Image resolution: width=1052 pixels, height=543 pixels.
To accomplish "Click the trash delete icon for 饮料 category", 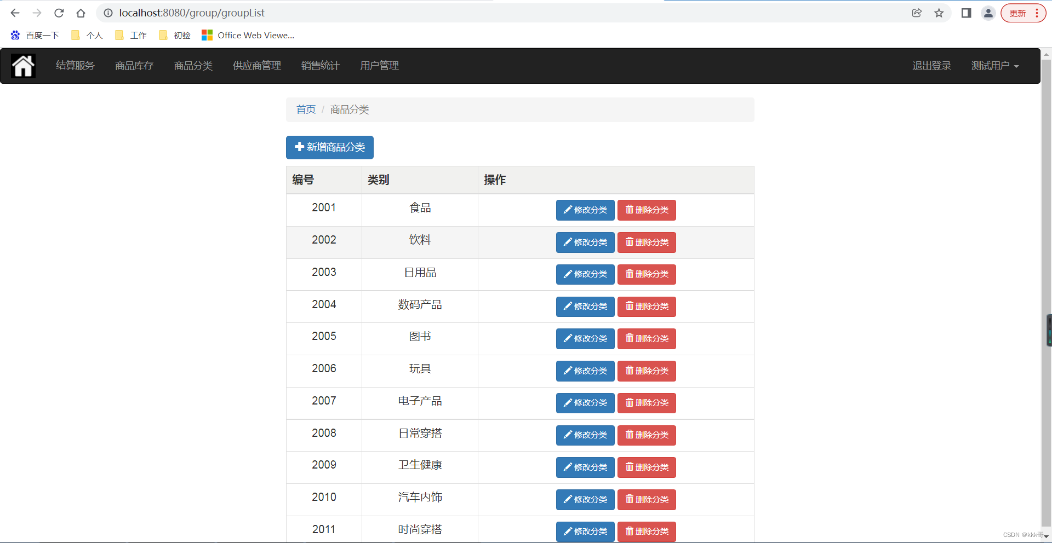I will pos(629,242).
